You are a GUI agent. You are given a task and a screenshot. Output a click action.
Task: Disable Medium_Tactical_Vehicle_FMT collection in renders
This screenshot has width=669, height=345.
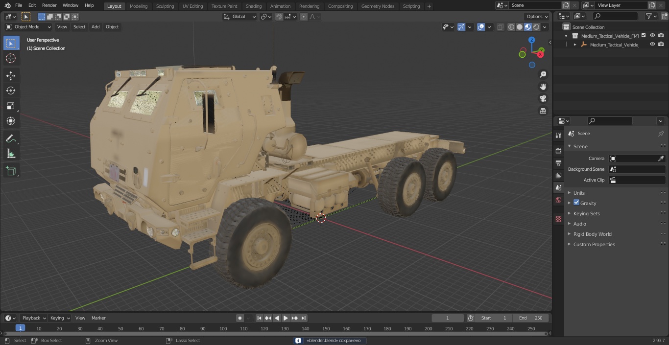pyautogui.click(x=661, y=36)
